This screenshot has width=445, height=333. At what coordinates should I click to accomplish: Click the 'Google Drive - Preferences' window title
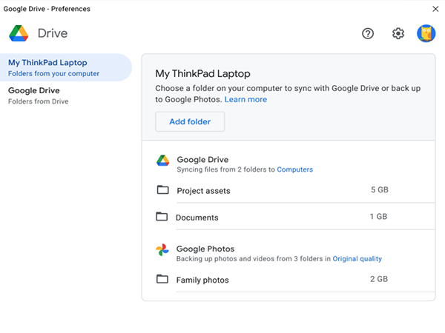[47, 9]
